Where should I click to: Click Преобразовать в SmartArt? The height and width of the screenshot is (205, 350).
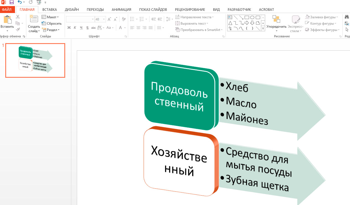coord(199,30)
